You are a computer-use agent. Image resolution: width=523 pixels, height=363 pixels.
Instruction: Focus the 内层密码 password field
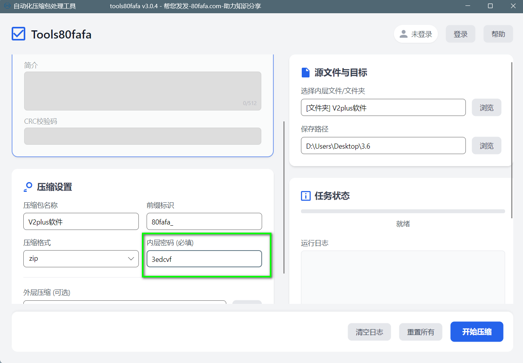click(x=204, y=259)
